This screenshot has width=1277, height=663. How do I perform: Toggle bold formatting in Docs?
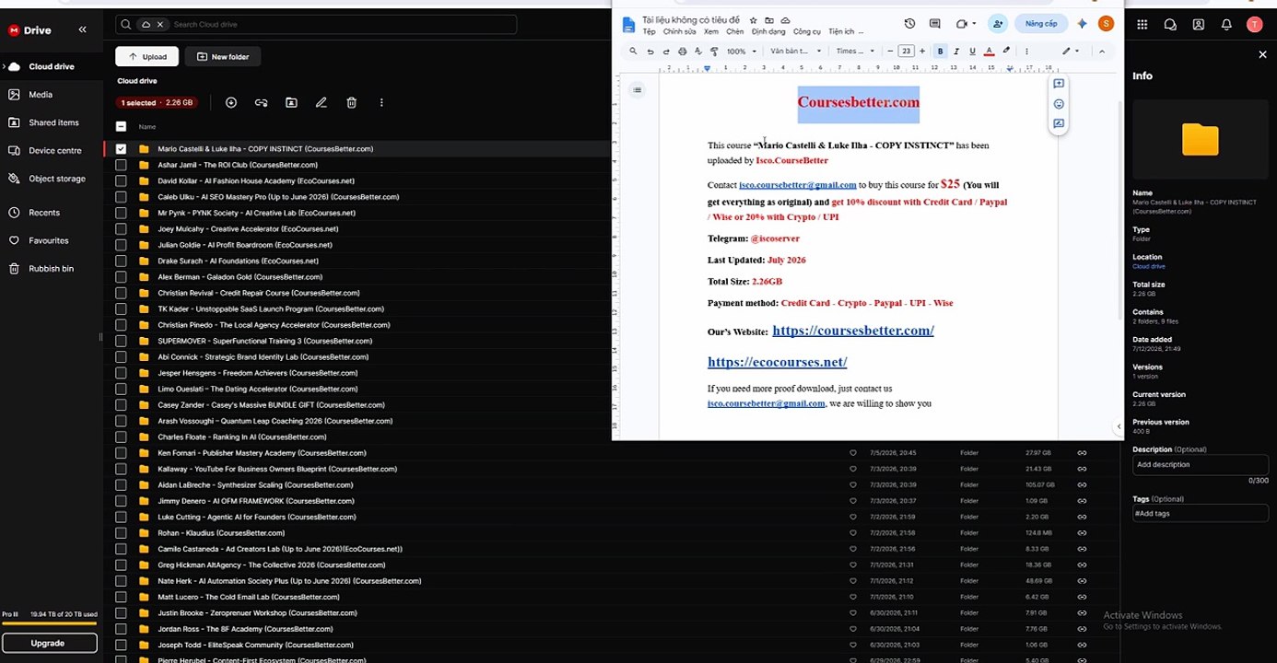click(x=940, y=52)
